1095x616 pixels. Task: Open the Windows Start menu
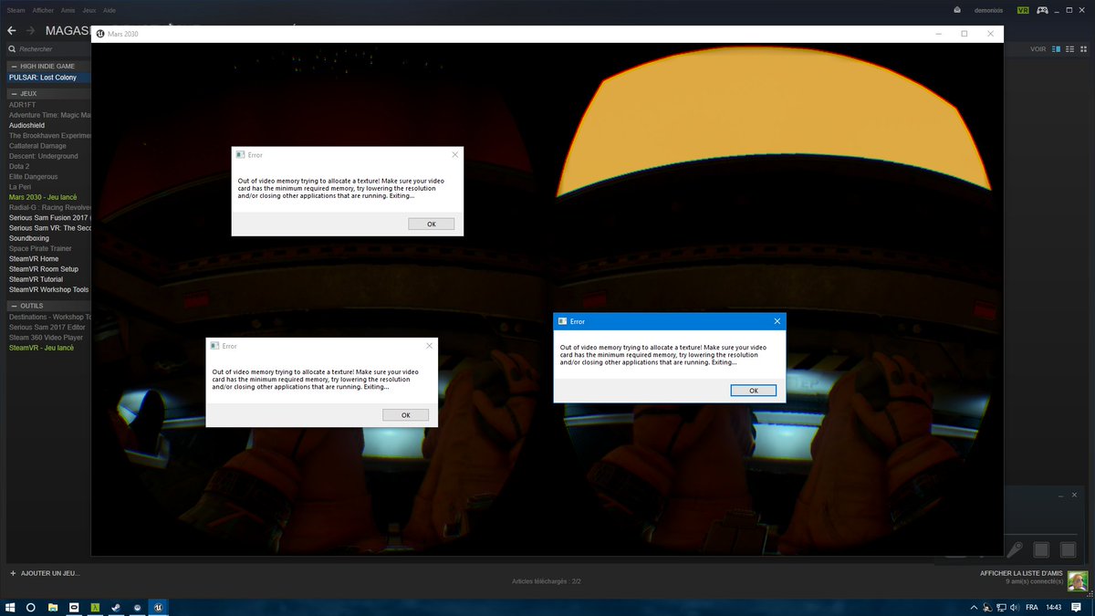(10, 607)
